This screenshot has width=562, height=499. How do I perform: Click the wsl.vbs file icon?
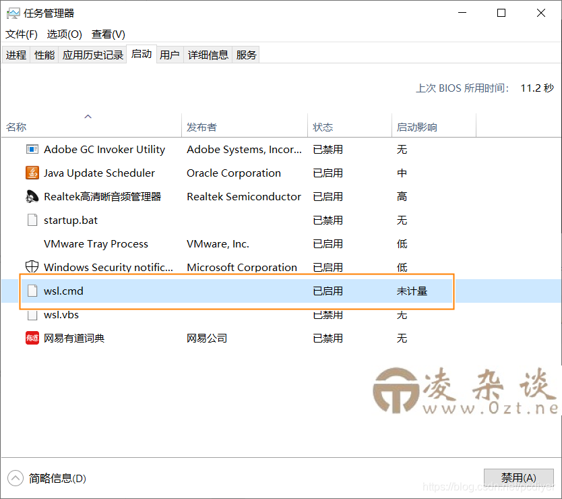32,315
